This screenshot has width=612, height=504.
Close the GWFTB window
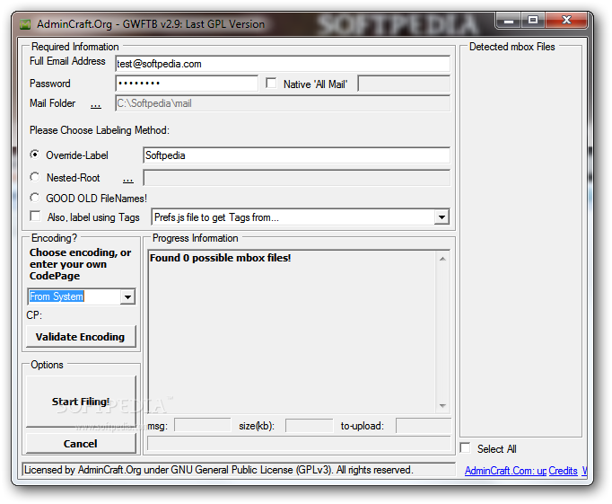click(566, 21)
